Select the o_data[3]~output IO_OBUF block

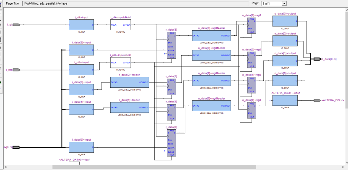[285, 21]
